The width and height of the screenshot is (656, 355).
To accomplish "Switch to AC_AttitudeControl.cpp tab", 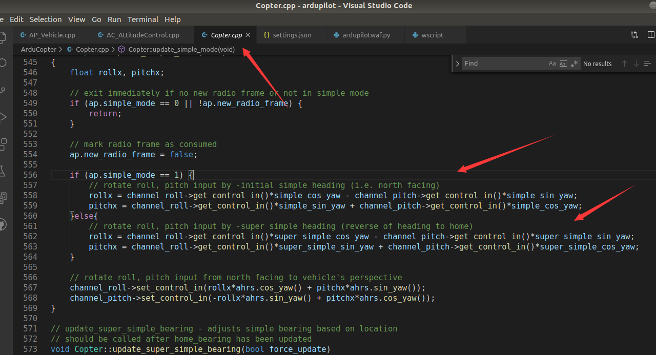I will [142, 35].
